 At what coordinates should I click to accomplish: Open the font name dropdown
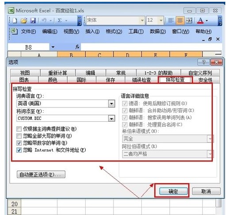(x=142, y=20)
